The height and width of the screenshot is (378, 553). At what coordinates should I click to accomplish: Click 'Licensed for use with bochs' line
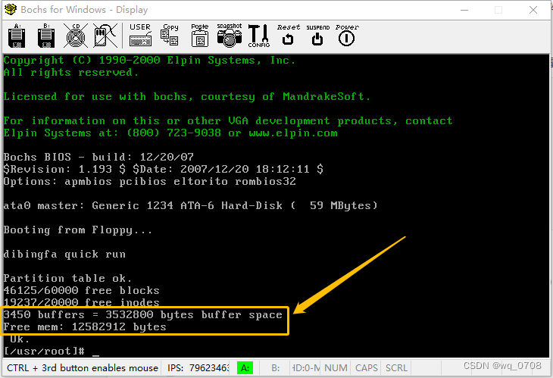[x=187, y=97]
